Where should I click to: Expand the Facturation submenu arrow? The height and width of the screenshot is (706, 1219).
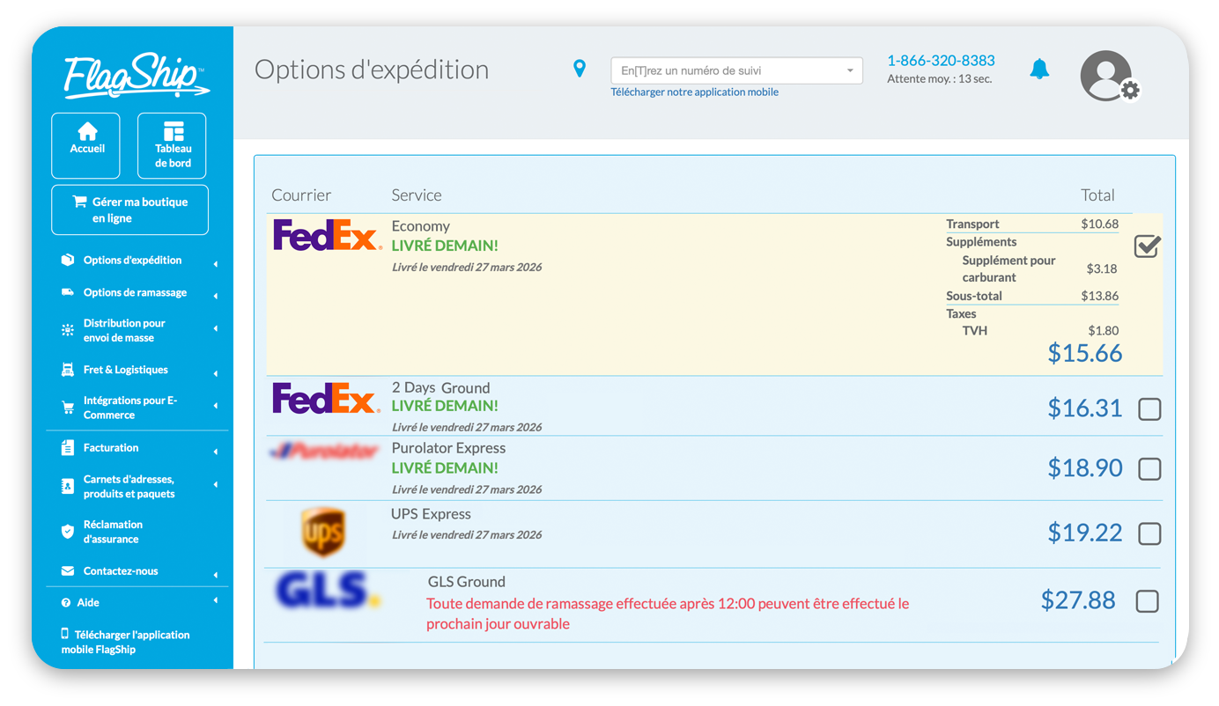215,452
